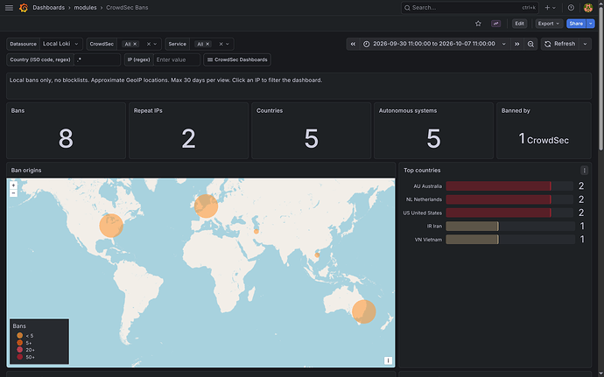Go to modules breadcrumb
Screen dimensions: 604x377
(85, 8)
